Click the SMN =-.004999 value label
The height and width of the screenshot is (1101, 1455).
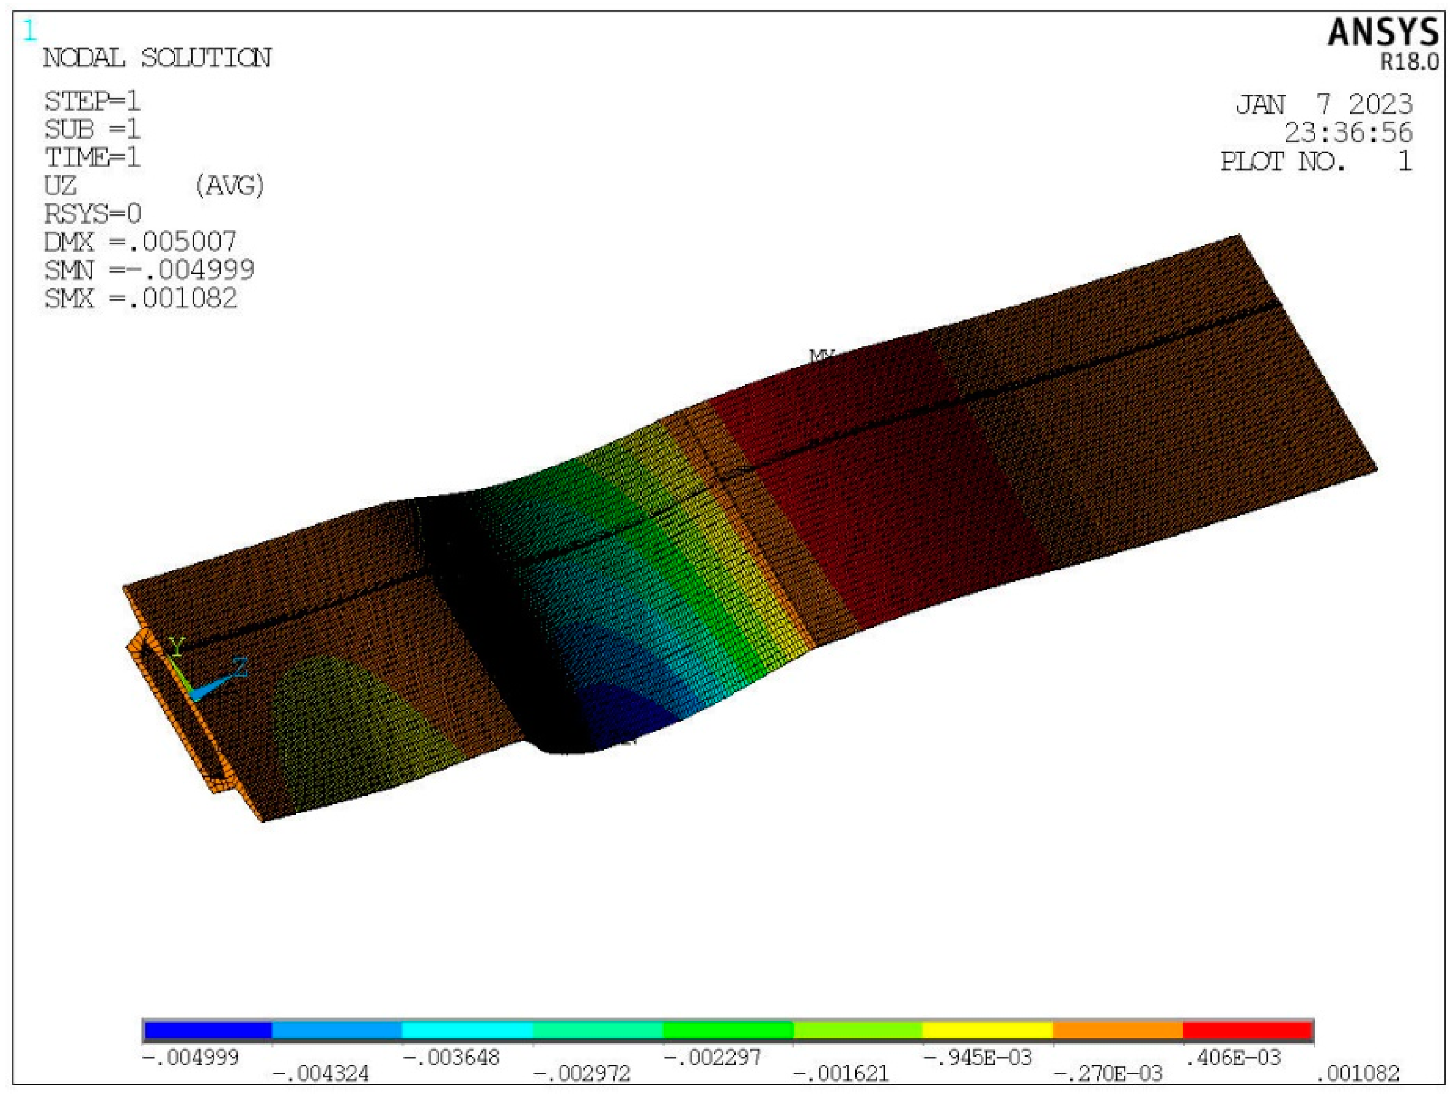[x=149, y=270]
